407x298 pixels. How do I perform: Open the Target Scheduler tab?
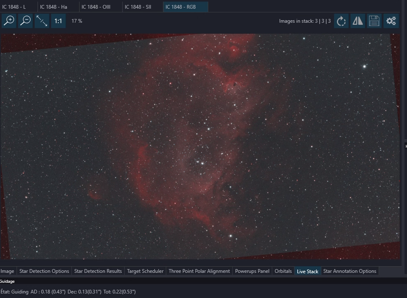point(145,271)
